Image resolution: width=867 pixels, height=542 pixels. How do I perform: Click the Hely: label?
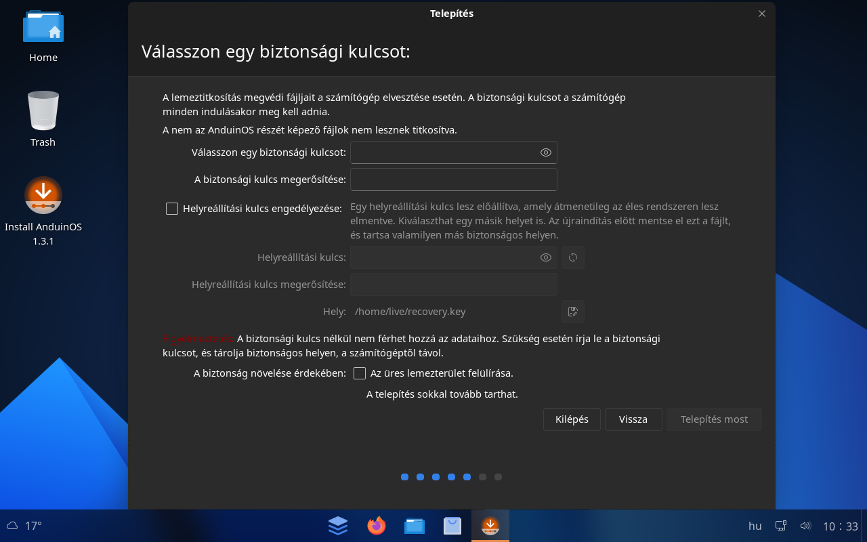click(335, 312)
